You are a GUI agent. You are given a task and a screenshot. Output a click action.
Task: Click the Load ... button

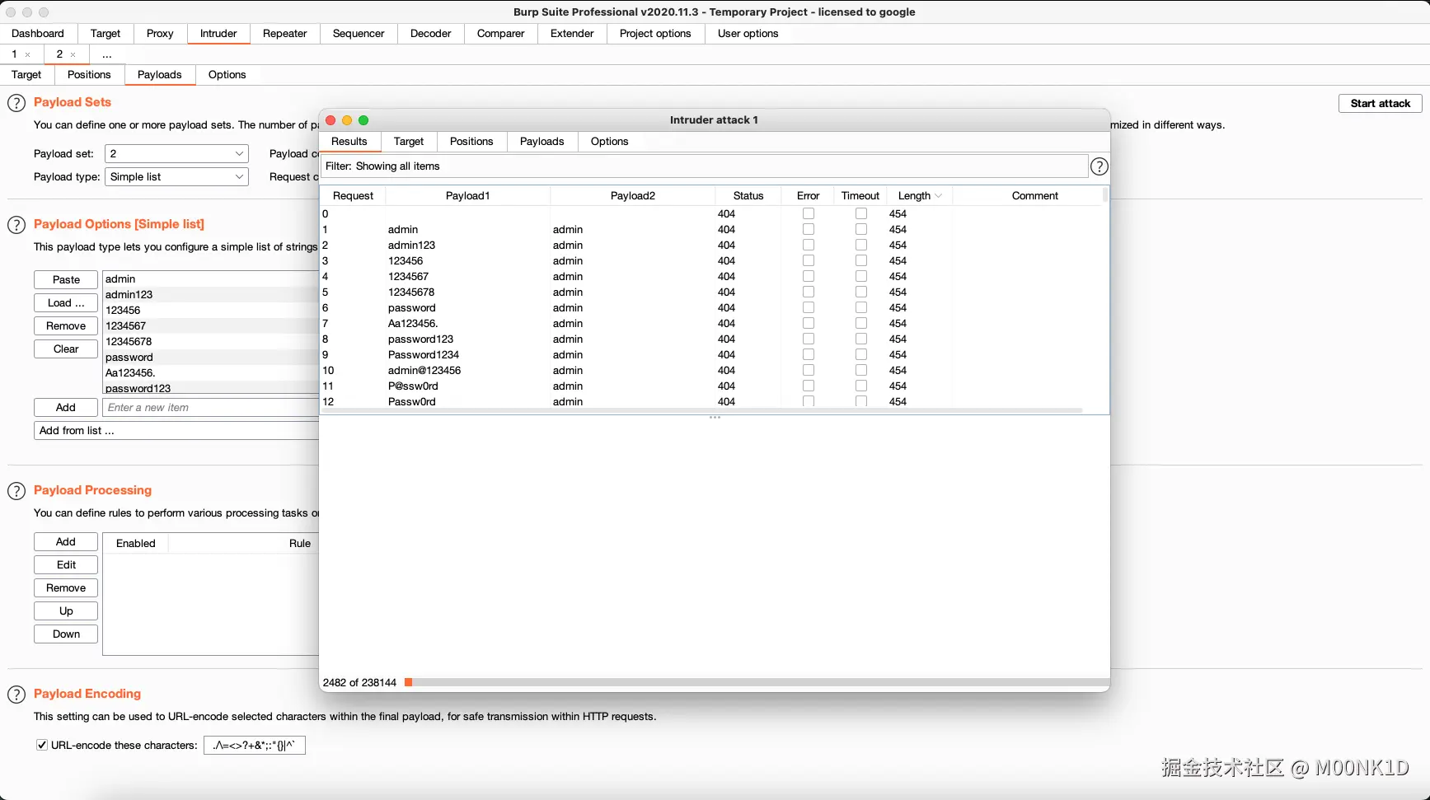[66, 303]
